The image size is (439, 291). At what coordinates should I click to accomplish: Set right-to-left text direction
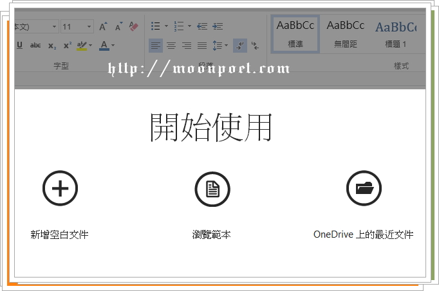click(255, 45)
